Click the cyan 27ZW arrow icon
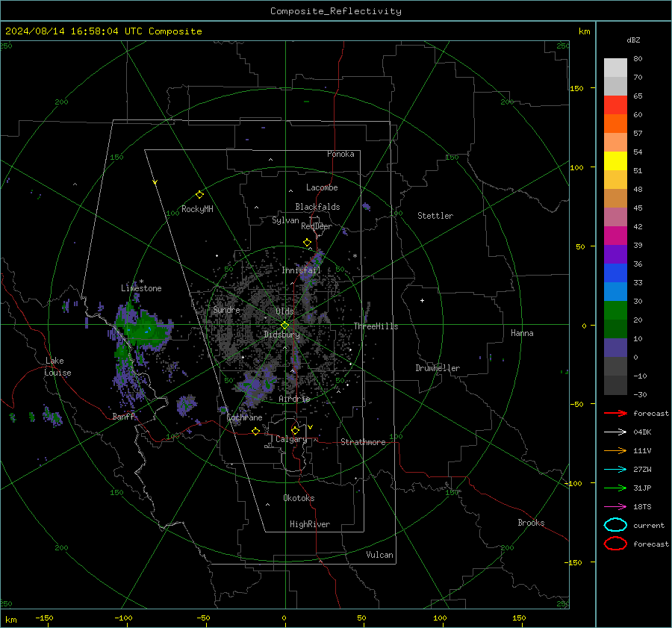The width and height of the screenshot is (672, 628). pyautogui.click(x=615, y=470)
